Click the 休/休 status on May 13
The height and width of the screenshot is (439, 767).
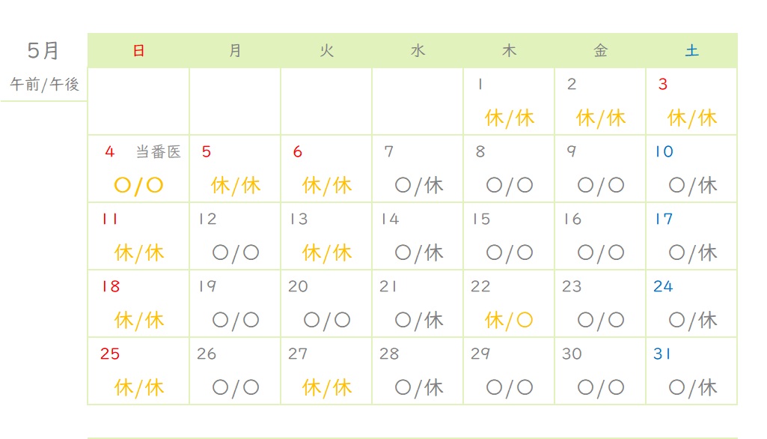[327, 253]
